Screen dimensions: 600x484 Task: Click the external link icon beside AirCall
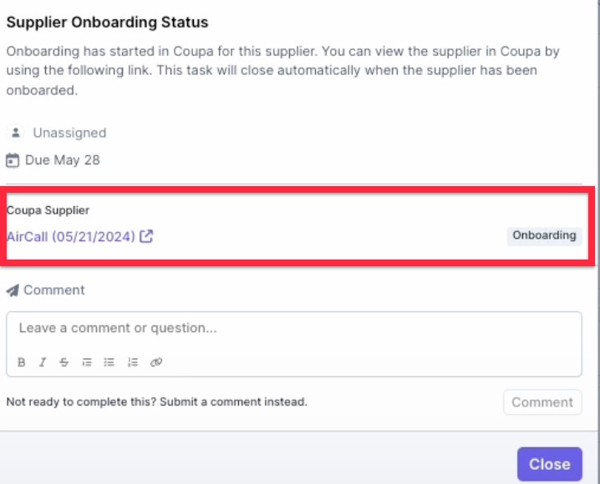pos(146,236)
